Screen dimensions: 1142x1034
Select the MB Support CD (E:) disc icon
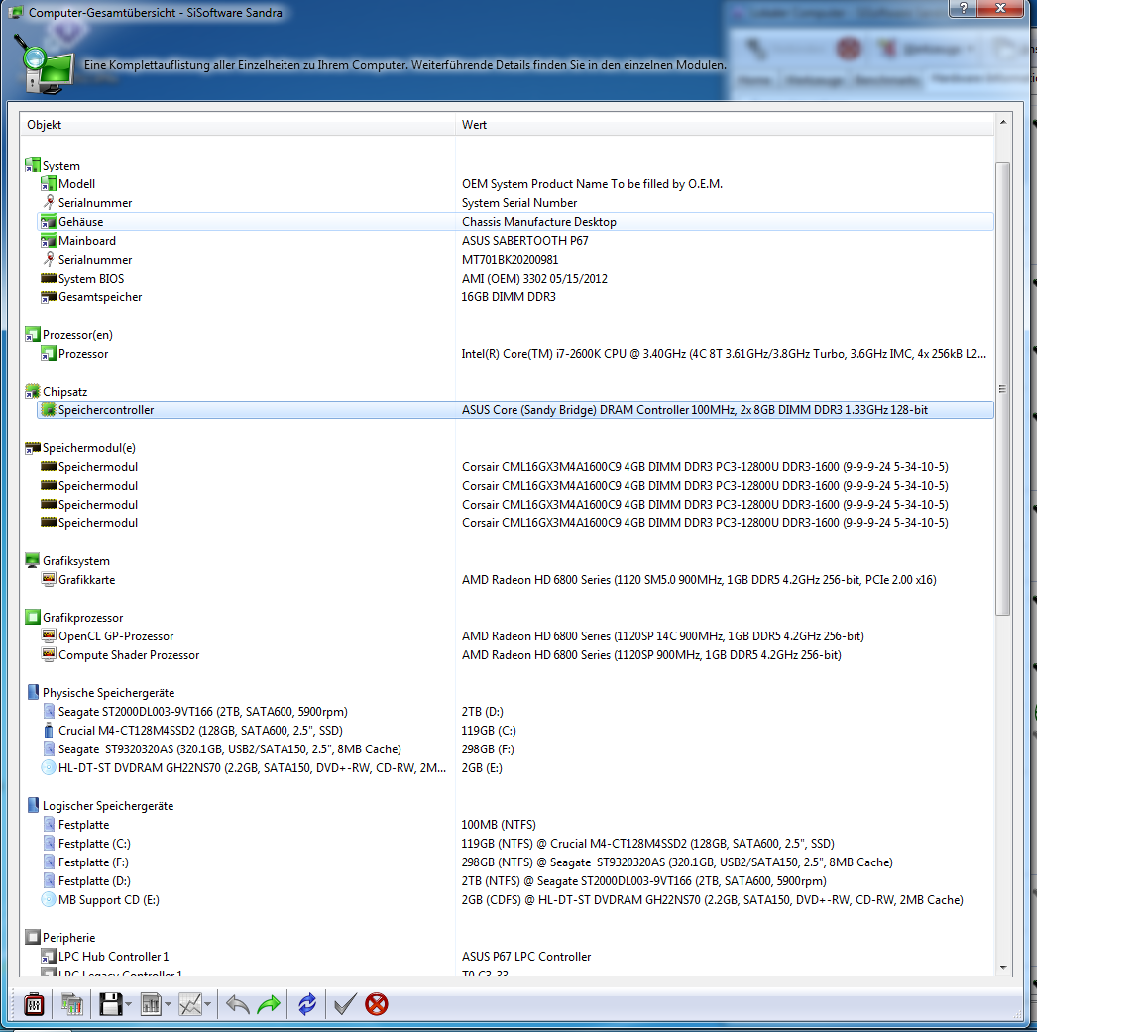click(x=48, y=899)
